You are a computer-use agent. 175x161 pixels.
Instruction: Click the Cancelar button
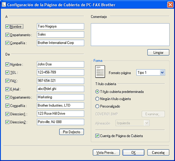tap(158, 152)
